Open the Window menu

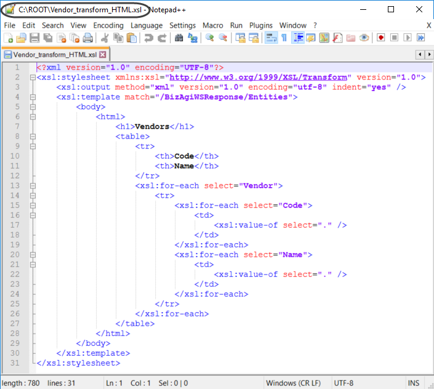coord(292,25)
